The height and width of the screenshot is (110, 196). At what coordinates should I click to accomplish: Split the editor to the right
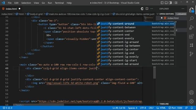tap(147, 9)
